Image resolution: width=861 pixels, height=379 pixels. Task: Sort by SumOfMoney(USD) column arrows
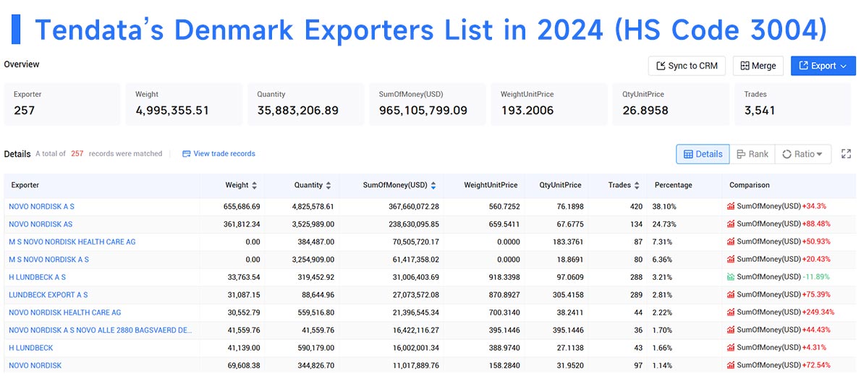pyautogui.click(x=433, y=186)
